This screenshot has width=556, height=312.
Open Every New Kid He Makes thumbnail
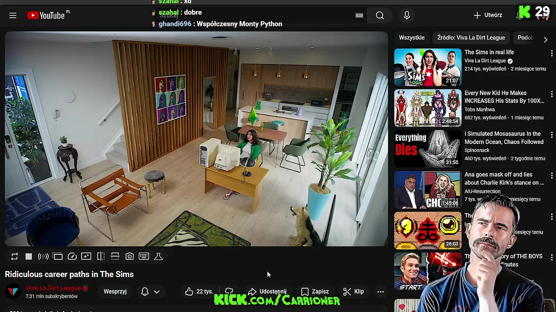click(x=428, y=108)
